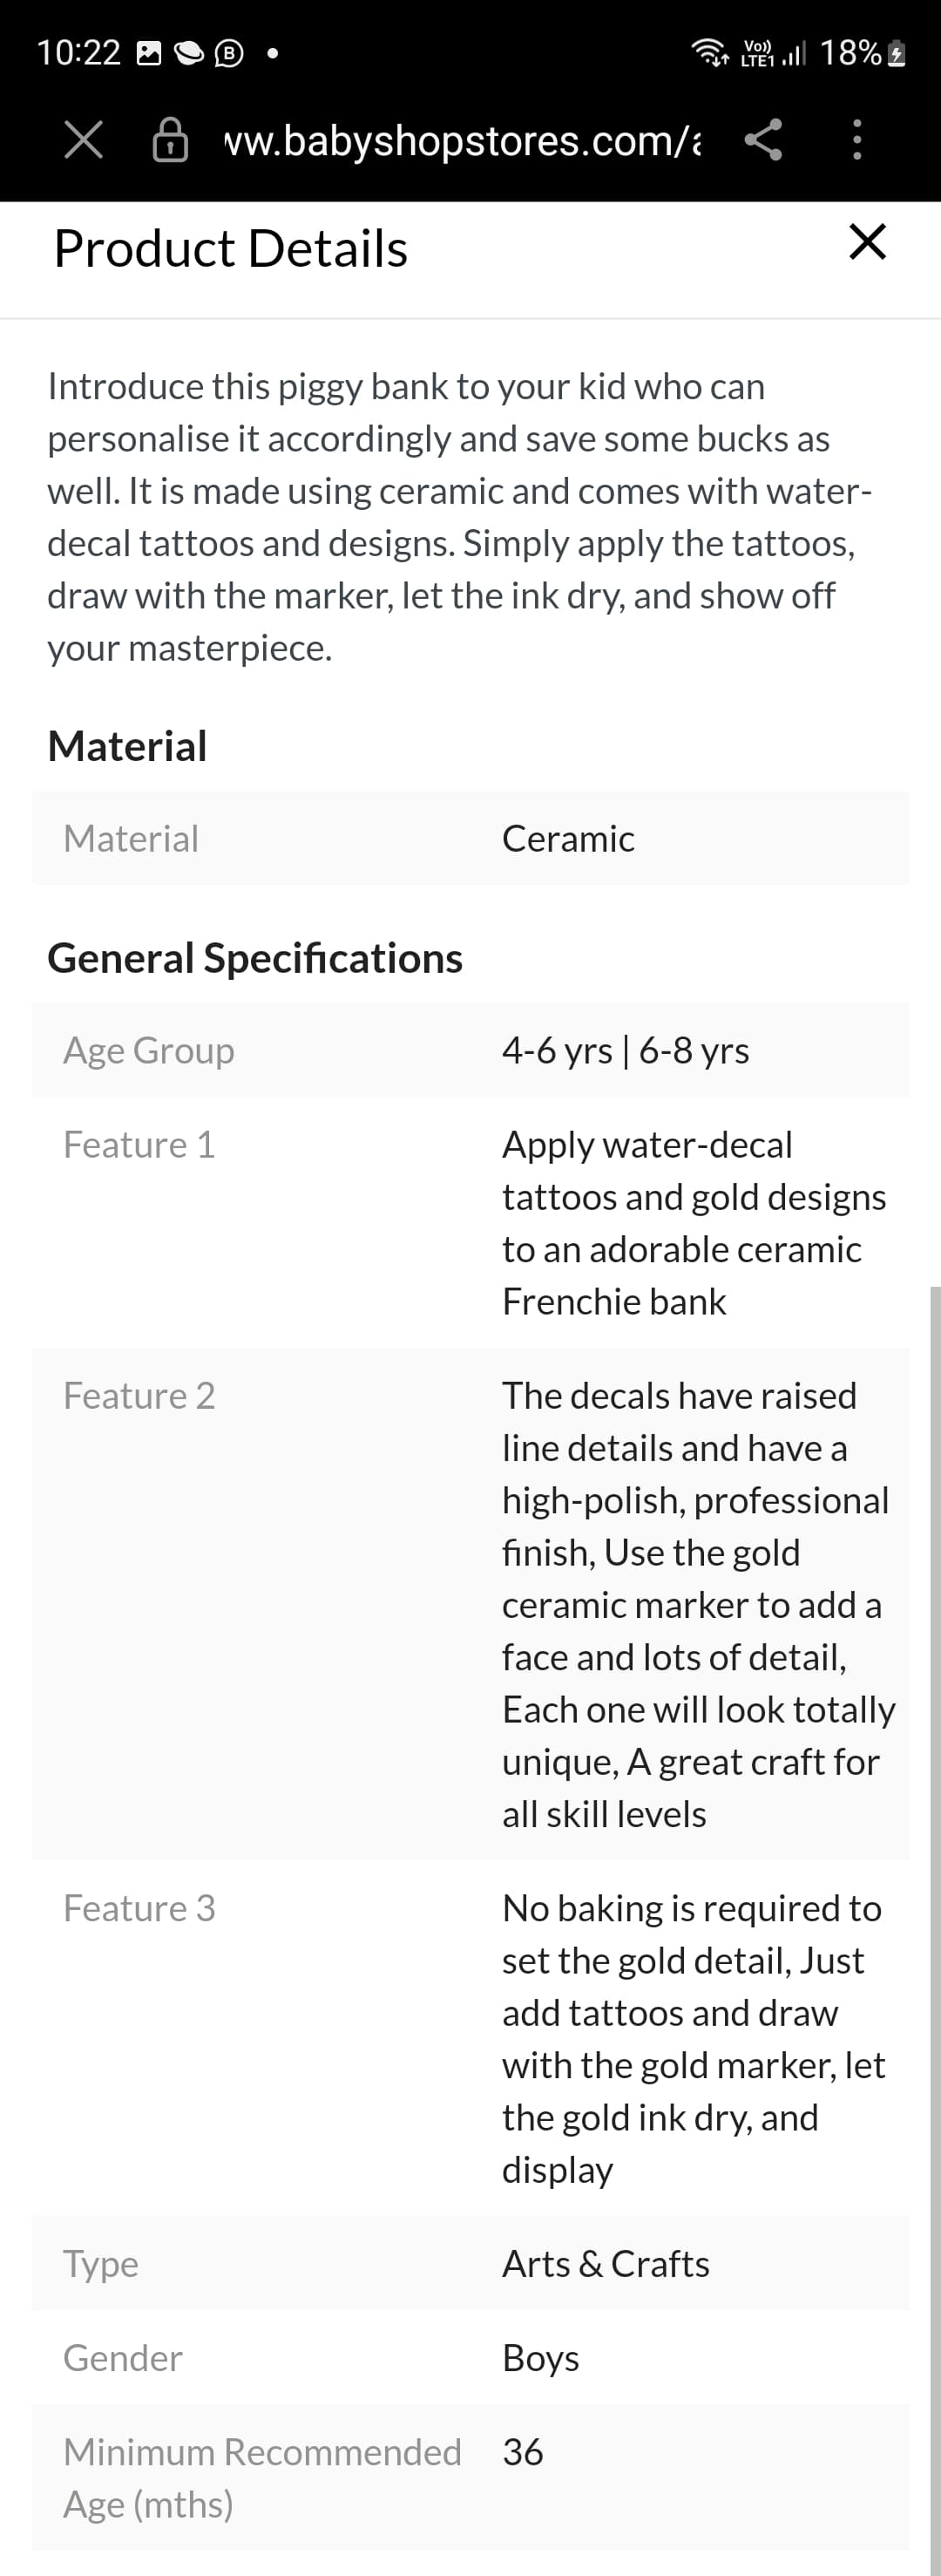The width and height of the screenshot is (941, 2576).
Task: Click the page scrollbar thumb
Action: point(935,1900)
